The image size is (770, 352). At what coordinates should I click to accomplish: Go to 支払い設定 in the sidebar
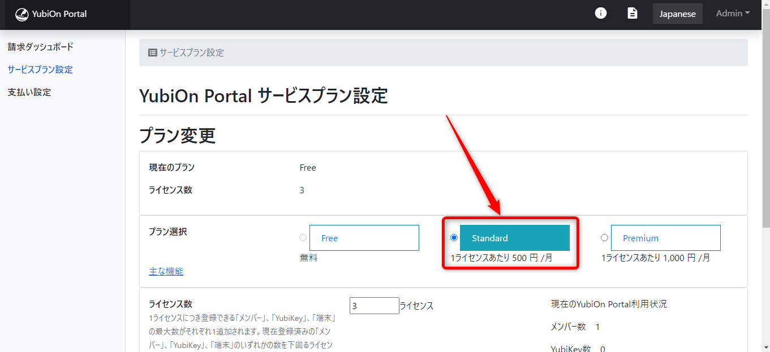pos(29,92)
